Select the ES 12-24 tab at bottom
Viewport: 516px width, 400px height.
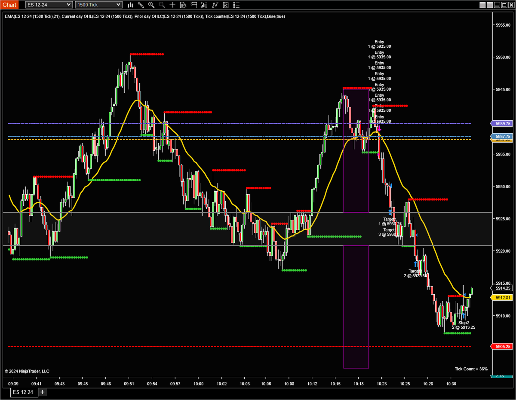click(x=24, y=392)
